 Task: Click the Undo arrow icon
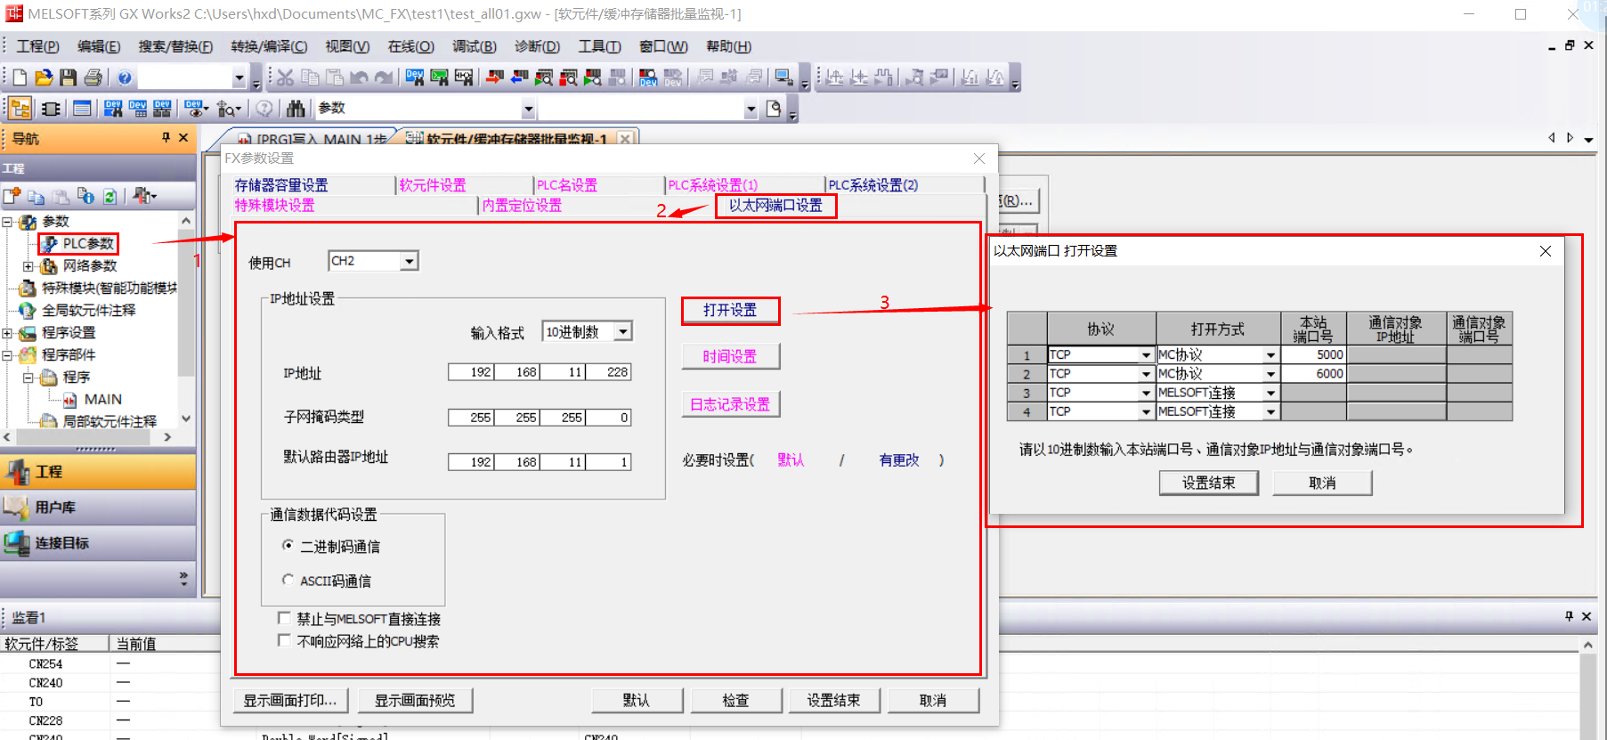359,77
